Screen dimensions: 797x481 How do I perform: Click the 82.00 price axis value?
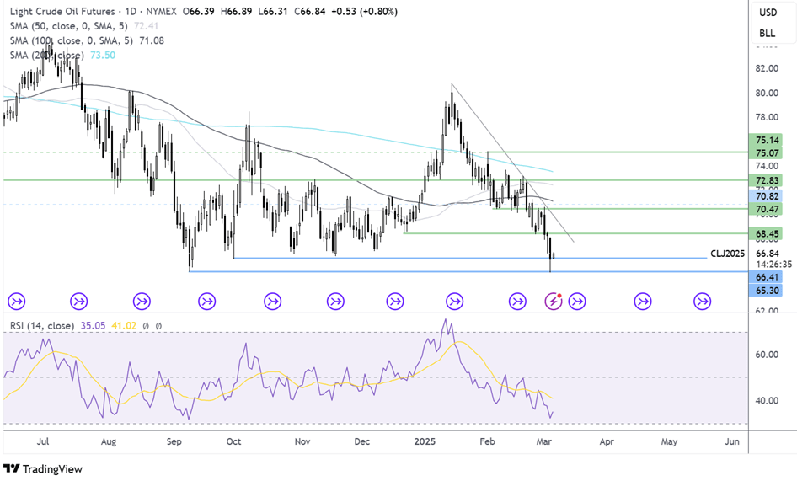pyautogui.click(x=767, y=68)
